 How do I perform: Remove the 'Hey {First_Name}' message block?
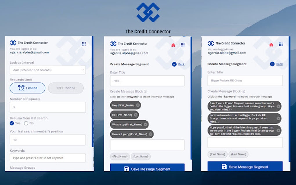point(138,105)
